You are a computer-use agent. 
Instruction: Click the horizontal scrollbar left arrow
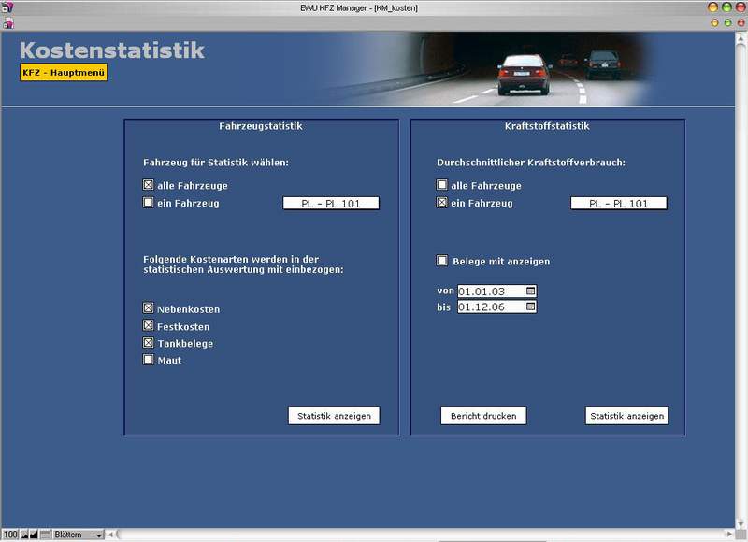pos(110,535)
